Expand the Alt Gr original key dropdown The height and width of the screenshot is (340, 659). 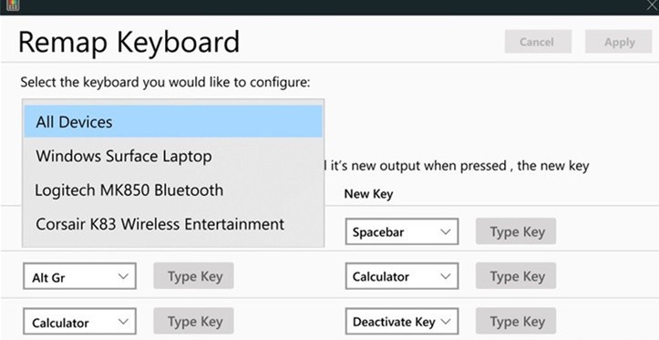[x=79, y=276]
